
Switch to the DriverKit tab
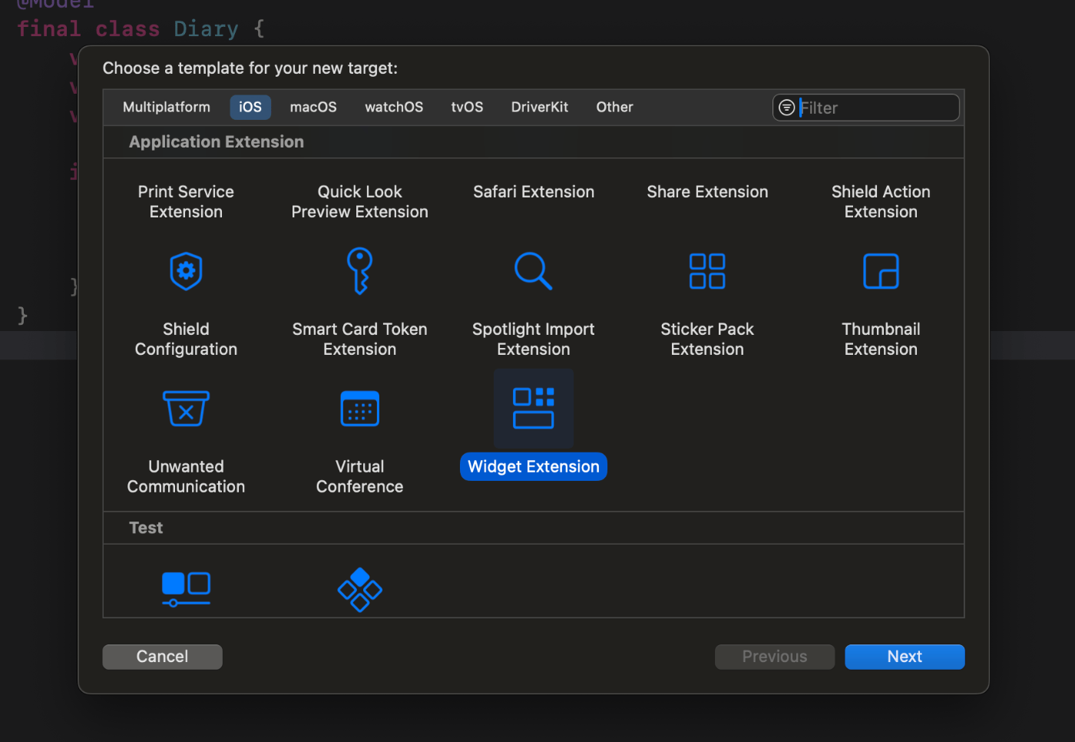(540, 108)
